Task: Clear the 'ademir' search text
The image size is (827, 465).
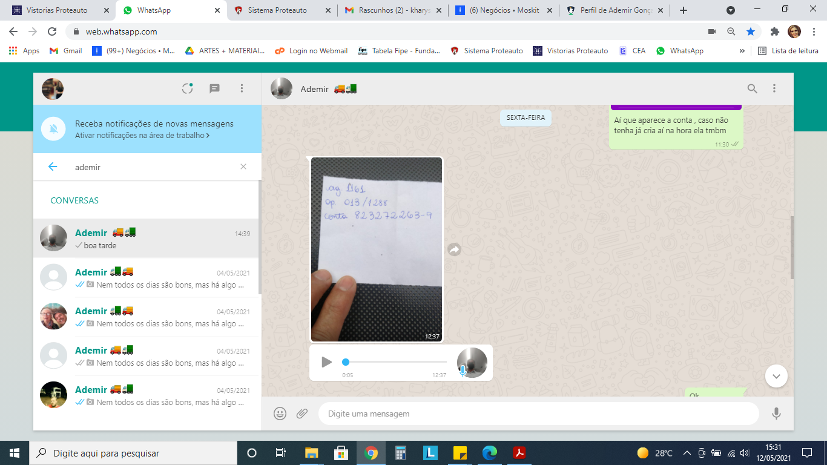Action: coord(243,167)
